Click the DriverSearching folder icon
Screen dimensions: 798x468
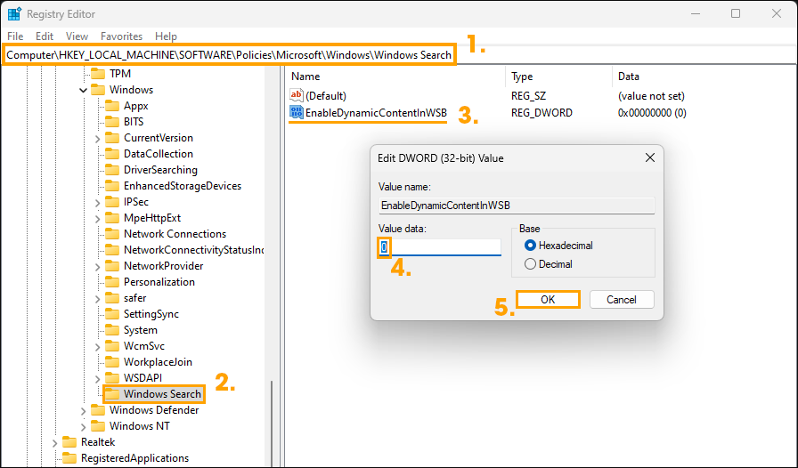click(x=112, y=170)
